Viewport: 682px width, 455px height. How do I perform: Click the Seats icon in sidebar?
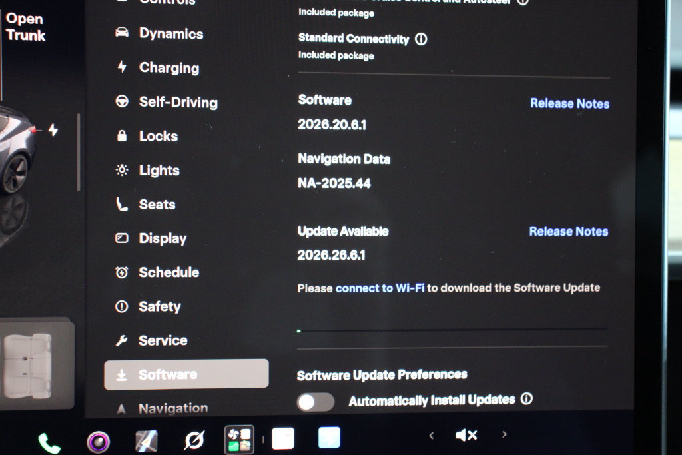pyautogui.click(x=122, y=204)
